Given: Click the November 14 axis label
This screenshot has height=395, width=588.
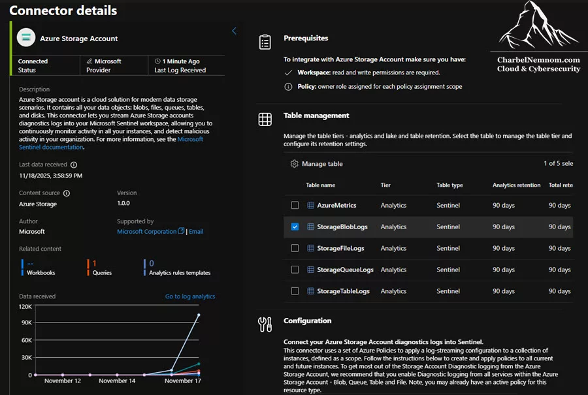Looking at the screenshot, I should click(117, 381).
